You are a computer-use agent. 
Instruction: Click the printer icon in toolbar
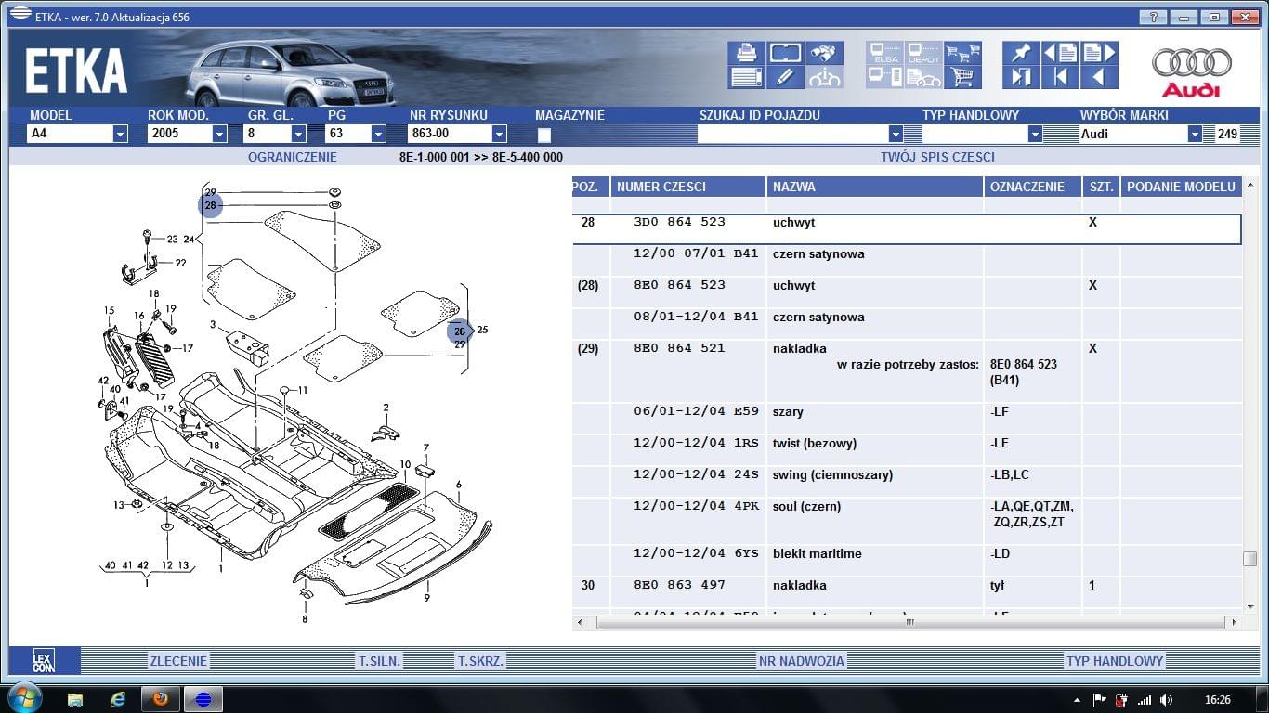(x=746, y=53)
